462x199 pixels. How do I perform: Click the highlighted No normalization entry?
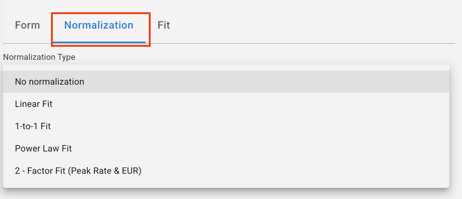tap(49, 82)
